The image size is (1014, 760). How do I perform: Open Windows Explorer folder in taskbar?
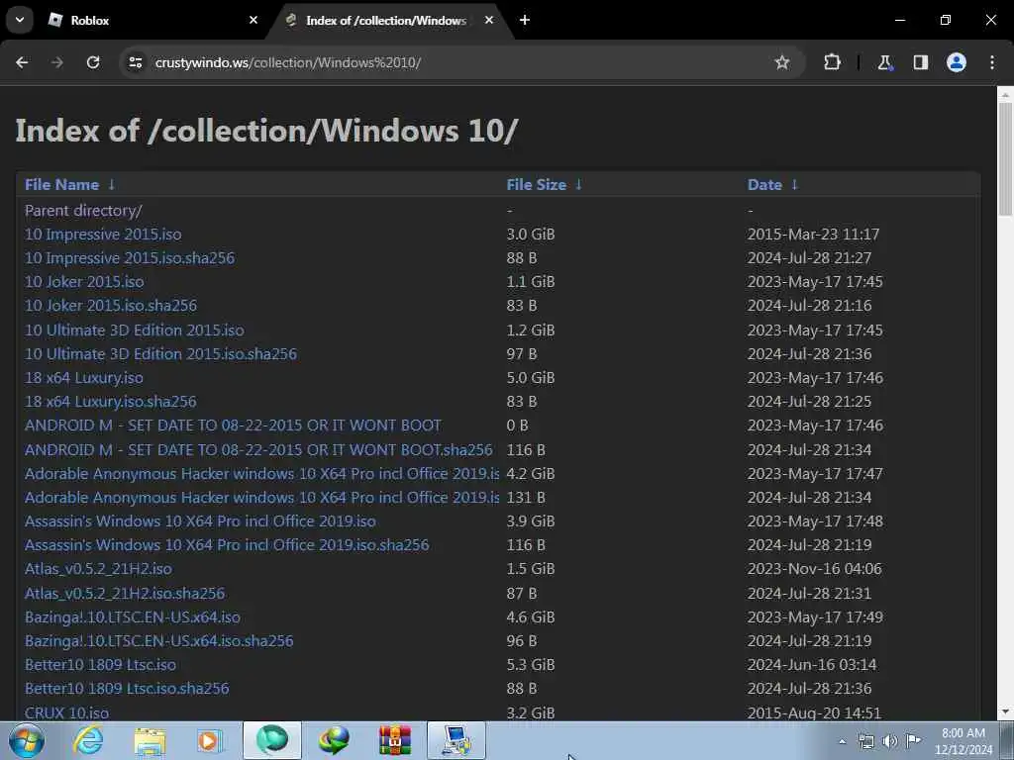[150, 740]
